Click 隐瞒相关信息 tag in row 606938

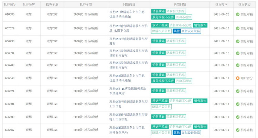[175, 41]
